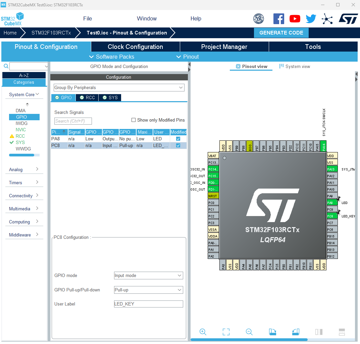This screenshot has height=344, width=360.
Task: Click the User Label field LED_KEY
Action: pyautogui.click(x=149, y=304)
